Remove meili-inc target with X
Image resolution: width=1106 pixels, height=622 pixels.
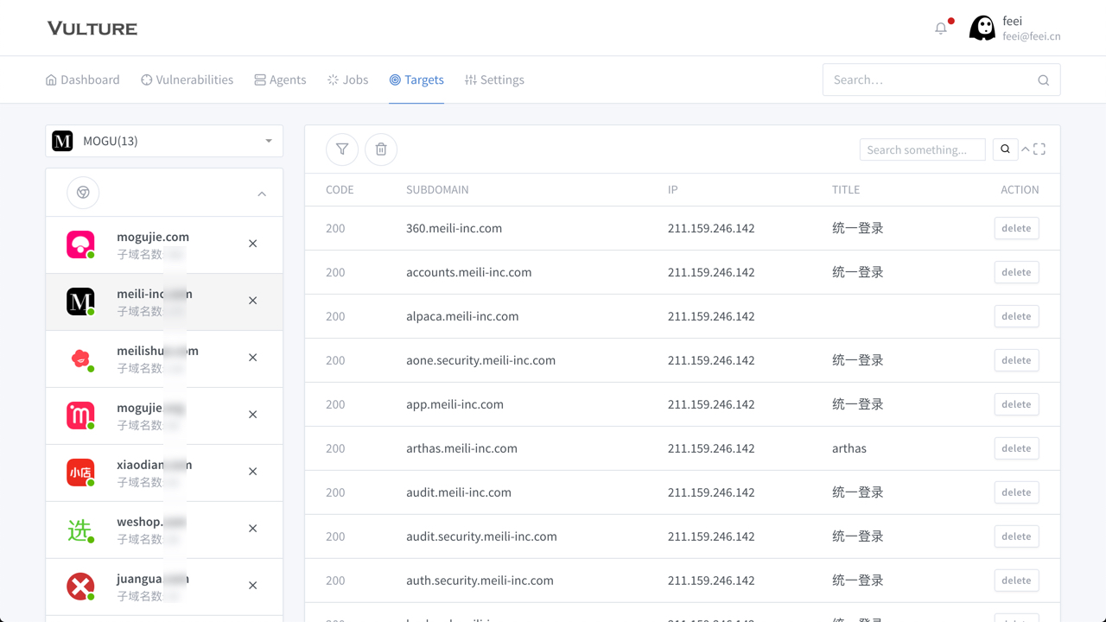click(x=253, y=301)
